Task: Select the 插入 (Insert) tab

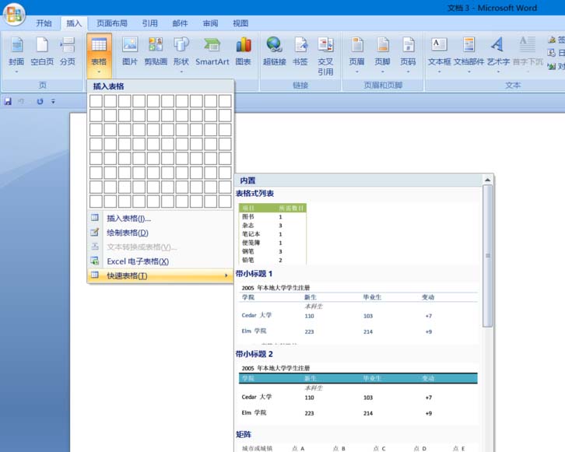Action: point(74,23)
